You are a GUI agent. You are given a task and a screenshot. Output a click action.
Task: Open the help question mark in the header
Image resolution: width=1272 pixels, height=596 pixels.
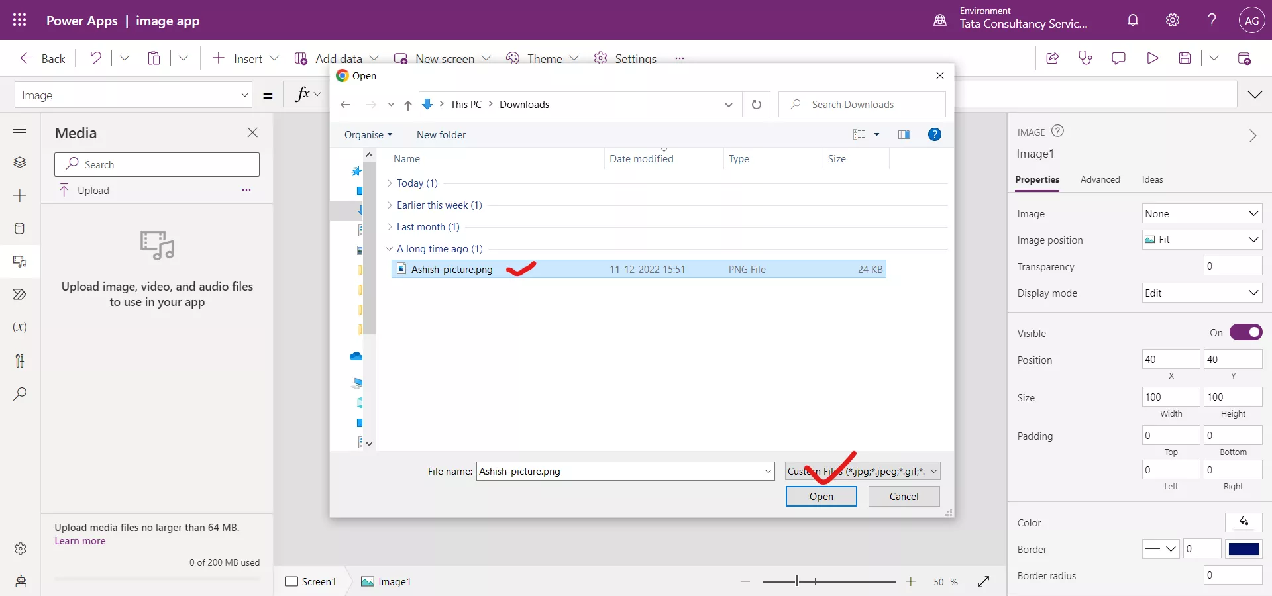coord(1212,20)
